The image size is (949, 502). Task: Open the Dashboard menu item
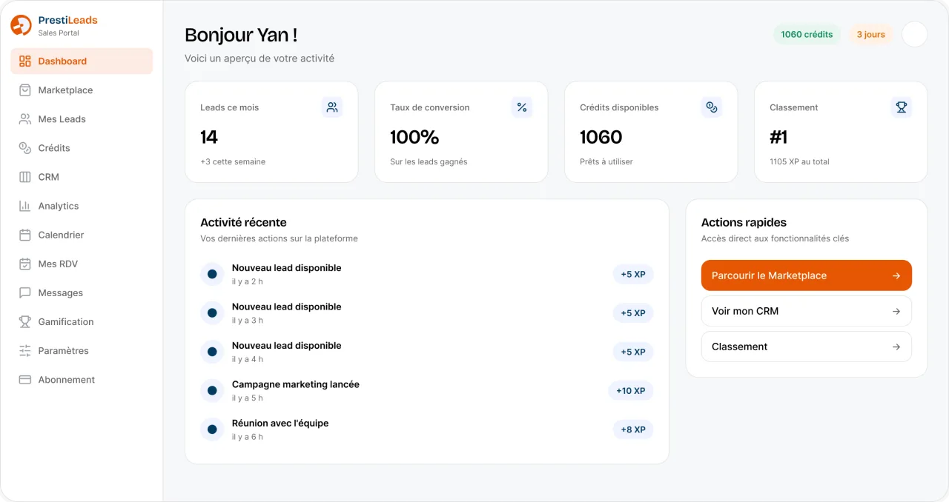click(82, 61)
